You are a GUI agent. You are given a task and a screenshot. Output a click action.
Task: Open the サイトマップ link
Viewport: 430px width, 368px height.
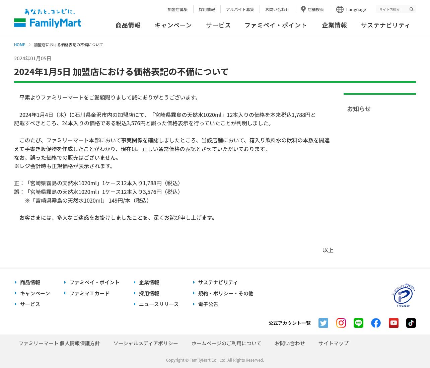point(333,343)
